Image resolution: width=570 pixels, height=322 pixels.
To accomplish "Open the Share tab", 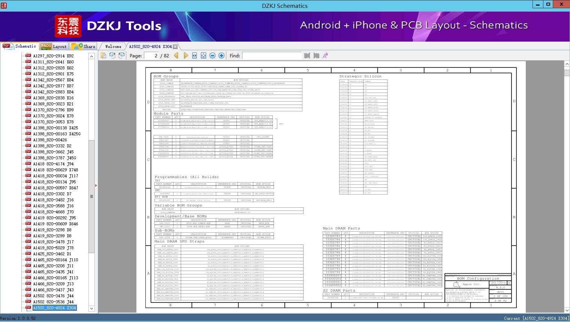I will (x=83, y=46).
